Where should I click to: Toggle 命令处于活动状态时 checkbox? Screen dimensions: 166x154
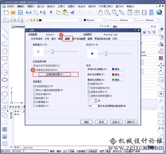pyautogui.click(x=34, y=66)
